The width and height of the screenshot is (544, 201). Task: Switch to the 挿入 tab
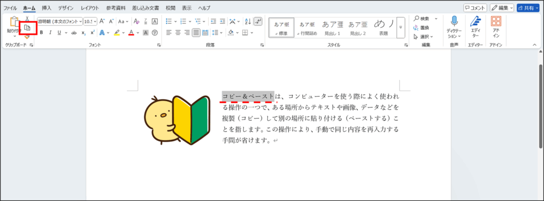click(47, 8)
